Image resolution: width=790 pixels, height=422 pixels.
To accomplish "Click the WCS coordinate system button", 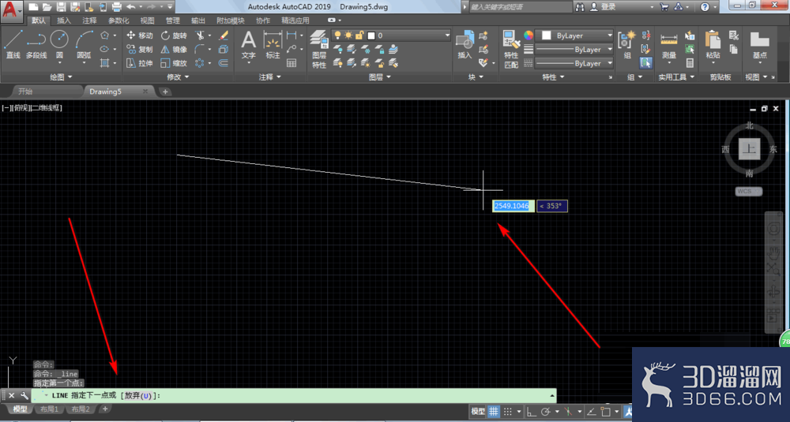I will click(x=748, y=191).
